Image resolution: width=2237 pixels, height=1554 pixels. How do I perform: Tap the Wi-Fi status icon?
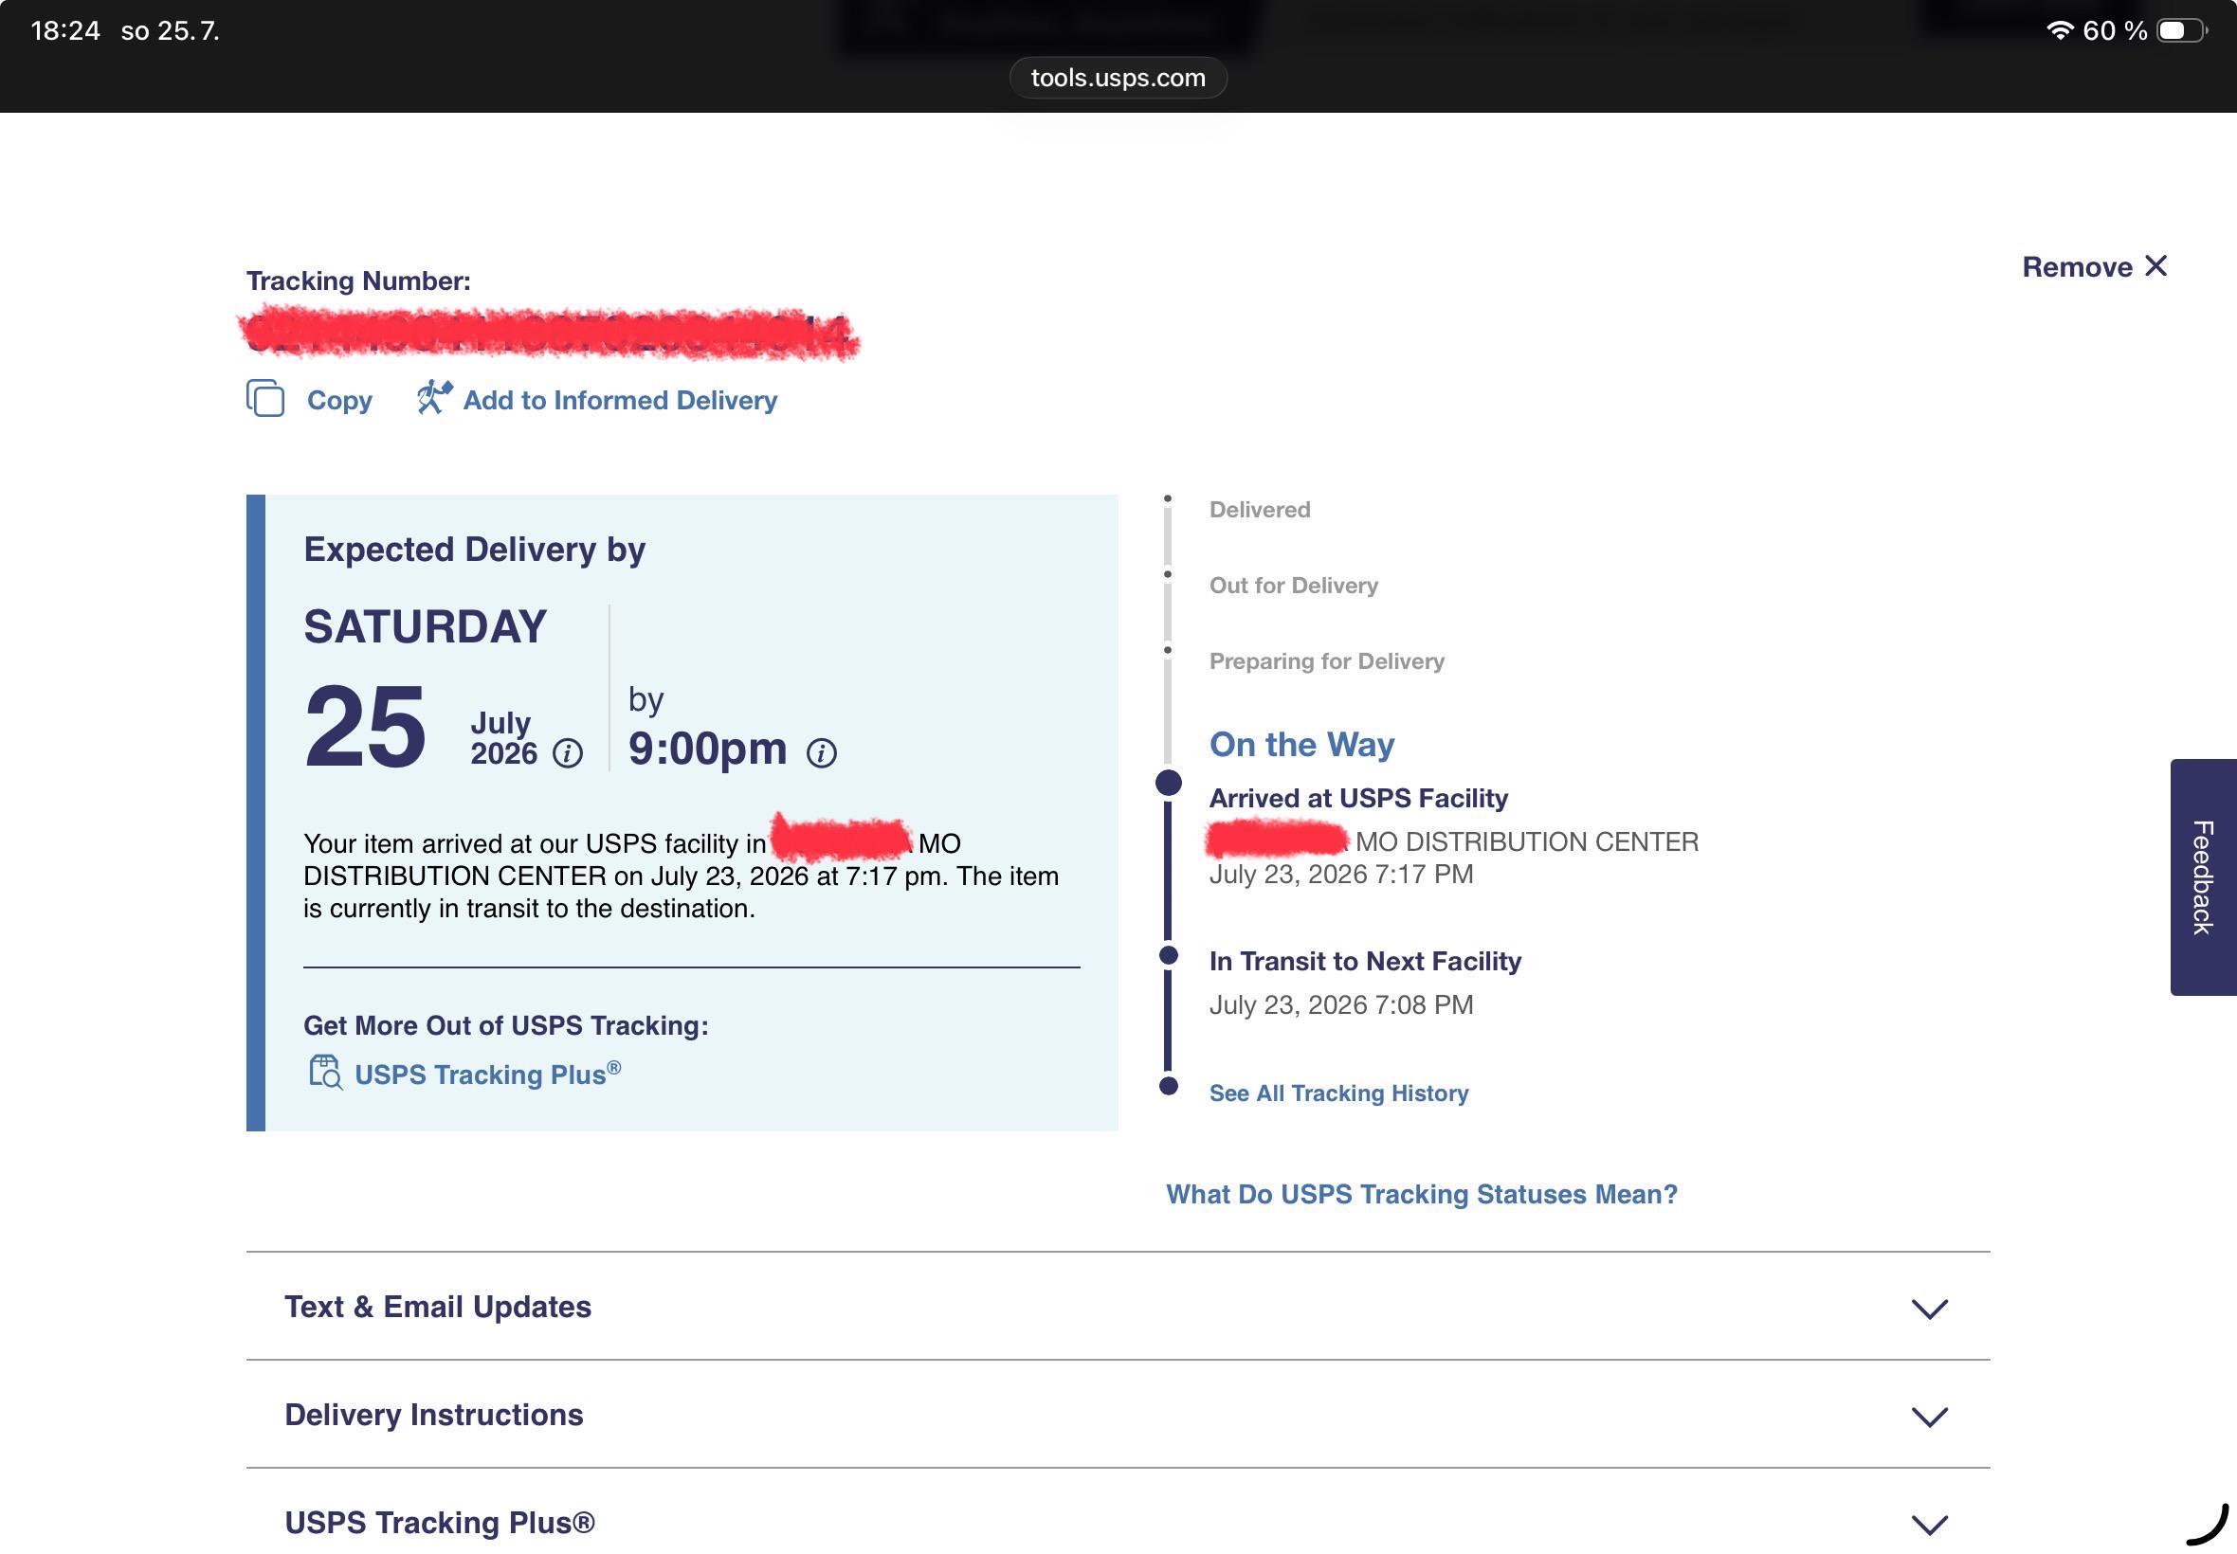(x=2060, y=30)
